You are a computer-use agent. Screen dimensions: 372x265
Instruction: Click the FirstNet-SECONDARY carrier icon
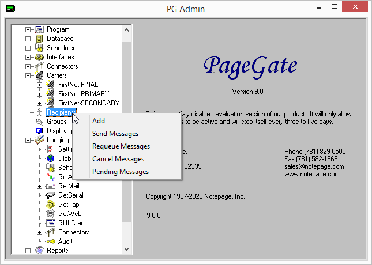51,103
